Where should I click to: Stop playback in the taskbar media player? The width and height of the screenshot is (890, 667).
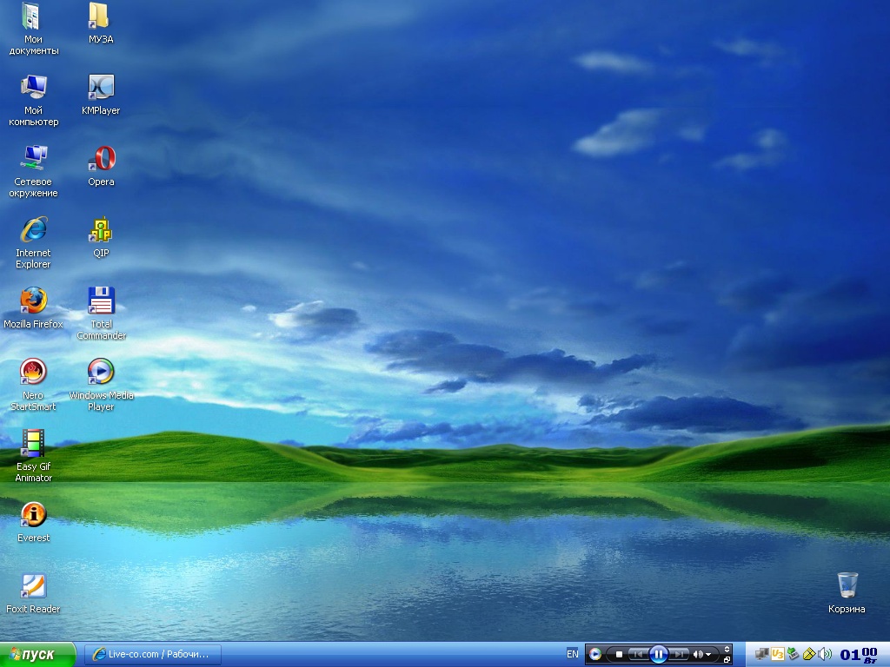[619, 654]
